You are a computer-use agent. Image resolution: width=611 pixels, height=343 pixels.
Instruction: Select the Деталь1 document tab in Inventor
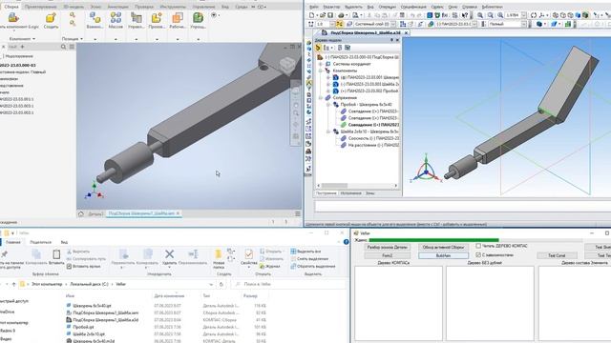(95, 213)
